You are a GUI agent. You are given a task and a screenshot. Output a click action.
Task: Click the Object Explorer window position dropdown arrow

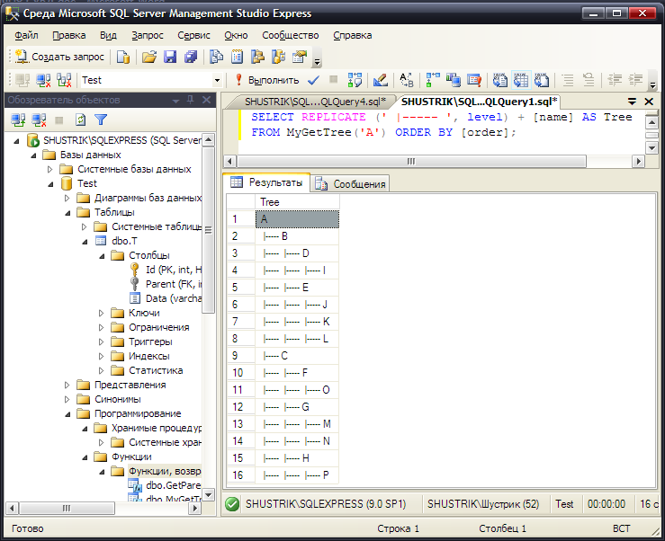(175, 101)
